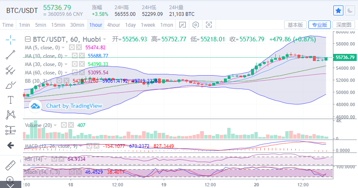This screenshot has width=358, height=188.
Task: Remove the MACD indicator
Action: pos(96,146)
